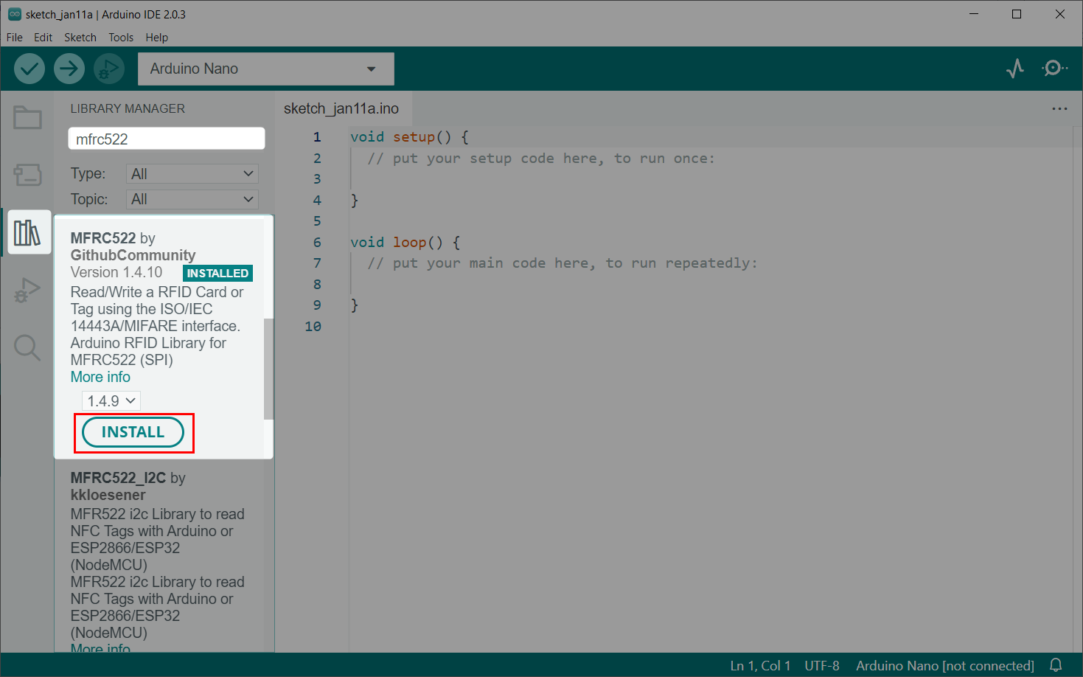This screenshot has height=677, width=1083.
Task: Open the Serial Plotter
Action: pyautogui.click(x=1015, y=69)
